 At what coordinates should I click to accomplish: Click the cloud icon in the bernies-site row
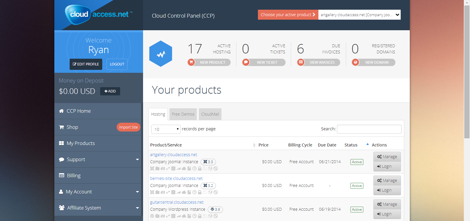coord(184,192)
